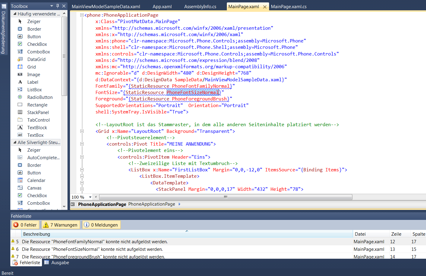Collapse the controls:PivotItem Eins code region
Viewport: 426px width, 276px height.
(82, 157)
